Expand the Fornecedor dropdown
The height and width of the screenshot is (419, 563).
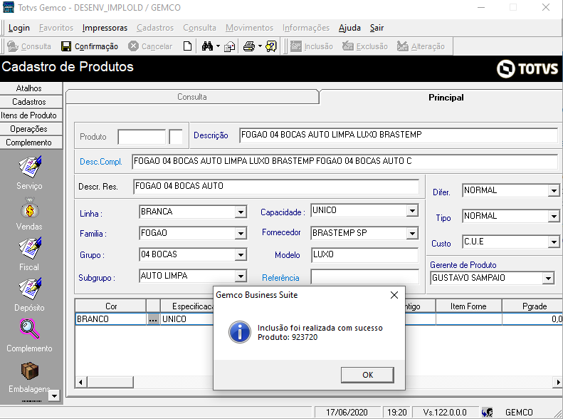click(x=413, y=234)
